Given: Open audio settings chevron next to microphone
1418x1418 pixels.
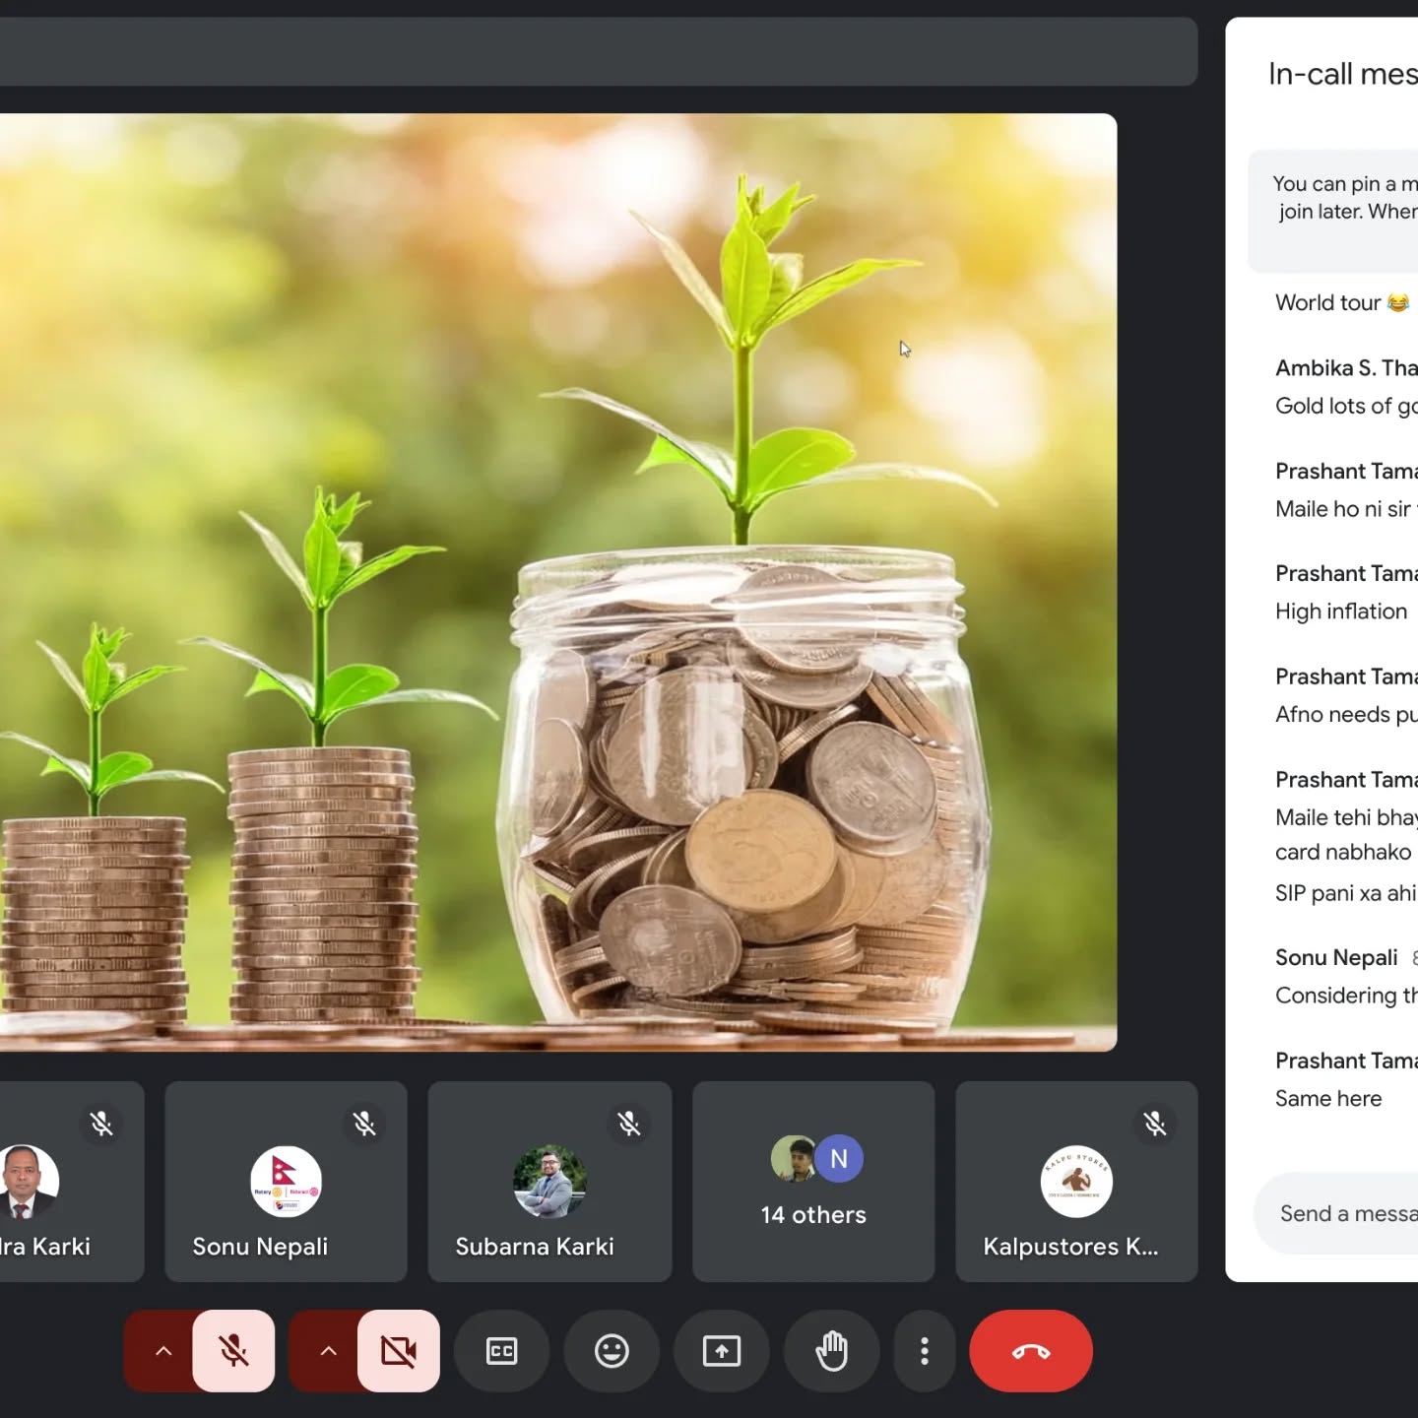Looking at the screenshot, I should pyautogui.click(x=163, y=1351).
